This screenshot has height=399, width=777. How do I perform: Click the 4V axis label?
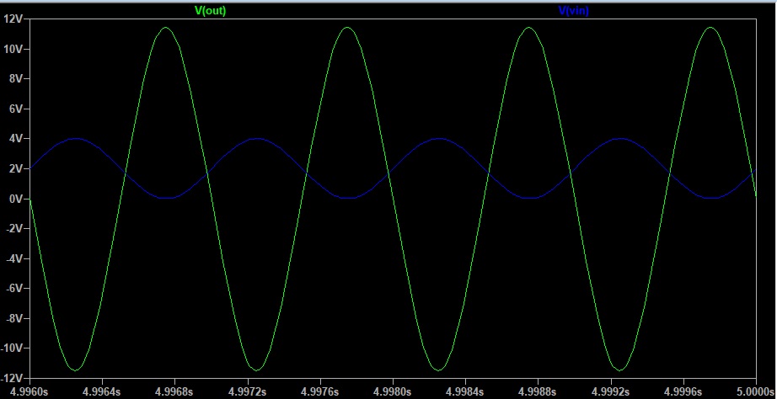pyautogui.click(x=16, y=139)
